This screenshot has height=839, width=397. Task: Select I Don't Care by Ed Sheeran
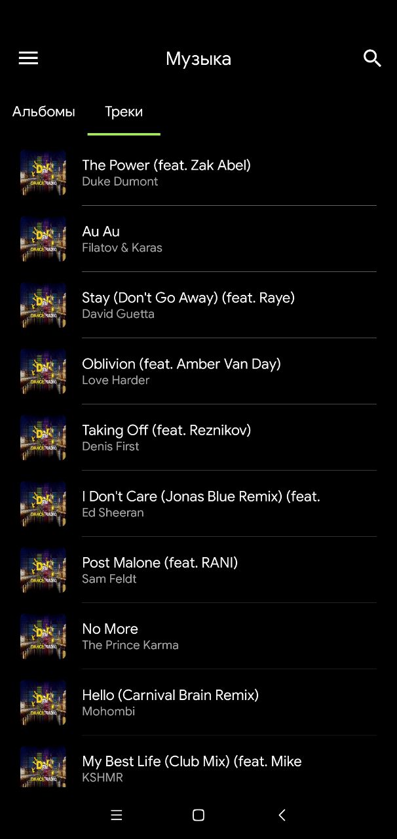pos(198,503)
